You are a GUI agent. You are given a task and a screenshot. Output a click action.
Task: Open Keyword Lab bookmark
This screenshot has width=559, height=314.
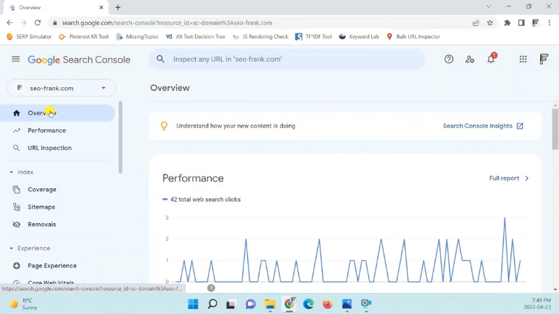pyautogui.click(x=359, y=36)
